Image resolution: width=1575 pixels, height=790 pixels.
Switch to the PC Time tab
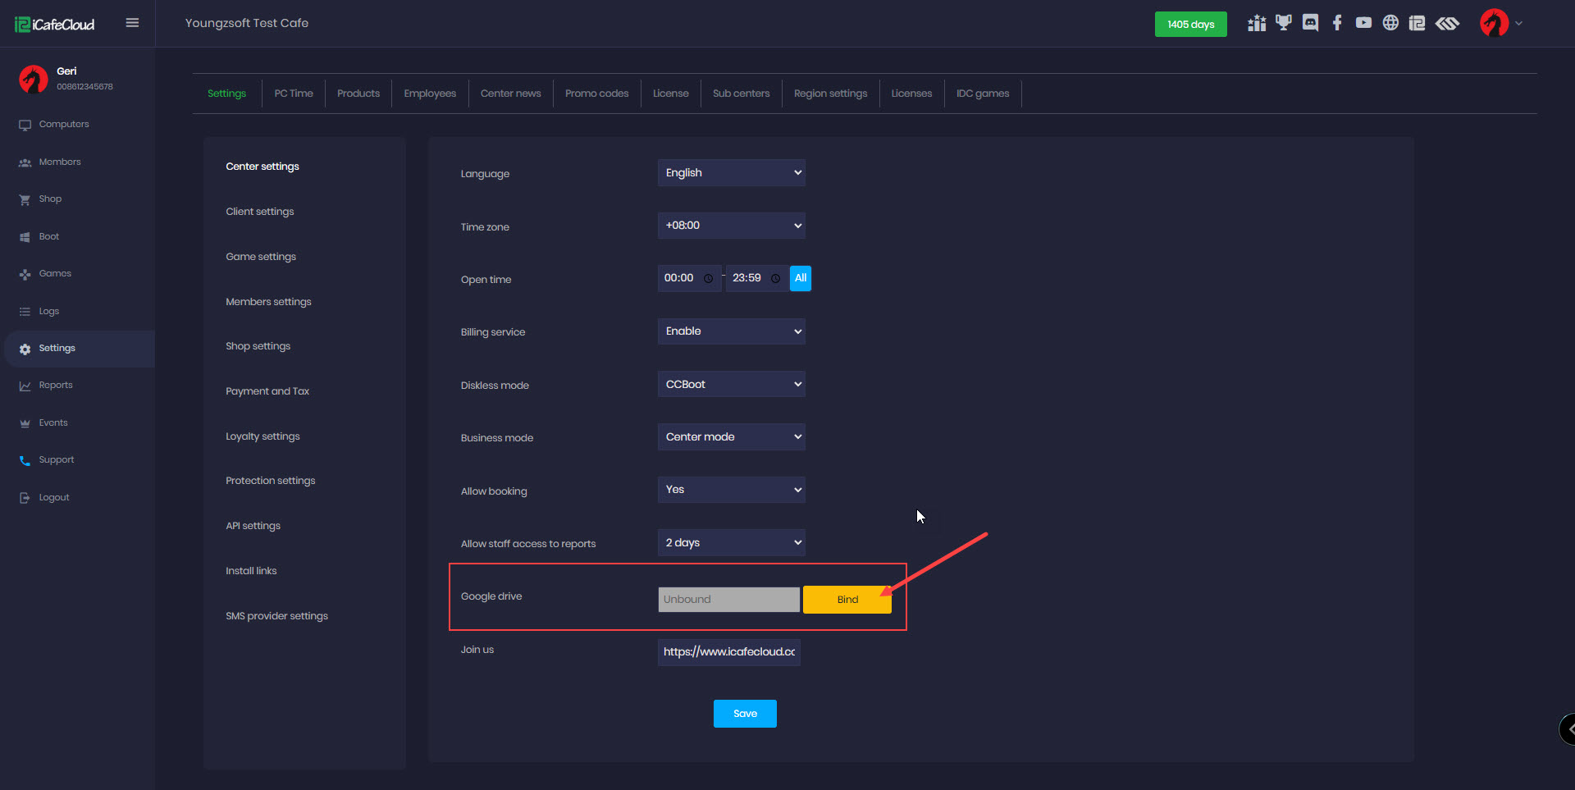[x=294, y=94]
